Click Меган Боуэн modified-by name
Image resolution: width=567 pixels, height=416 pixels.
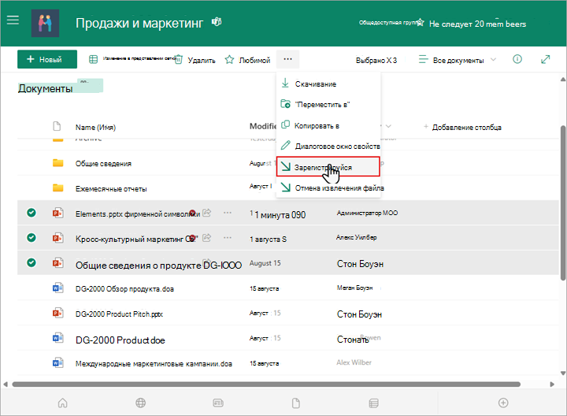pos(354,288)
